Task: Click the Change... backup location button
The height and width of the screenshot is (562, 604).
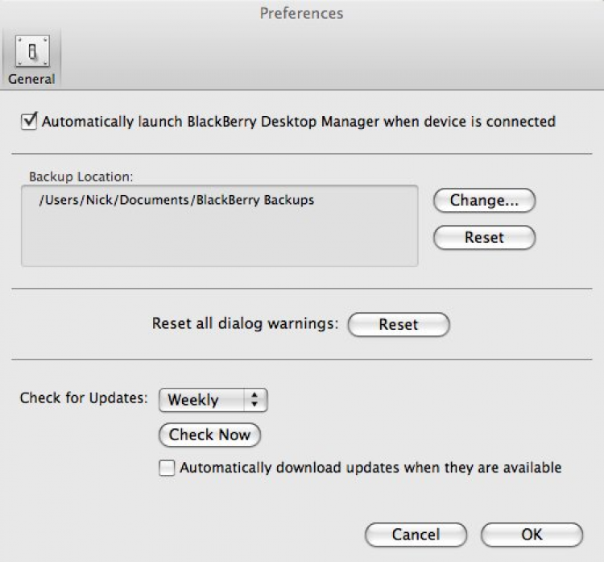Action: (x=484, y=200)
